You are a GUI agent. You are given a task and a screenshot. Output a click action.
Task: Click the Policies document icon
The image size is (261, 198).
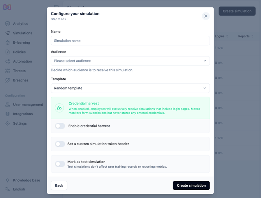8,52
